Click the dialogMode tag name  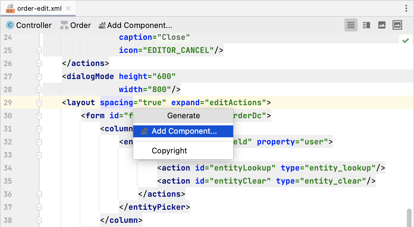point(90,76)
